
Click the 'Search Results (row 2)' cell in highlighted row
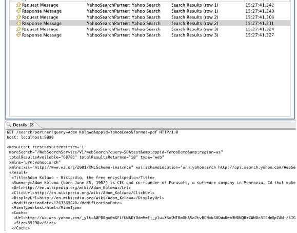pyautogui.click(x=195, y=23)
